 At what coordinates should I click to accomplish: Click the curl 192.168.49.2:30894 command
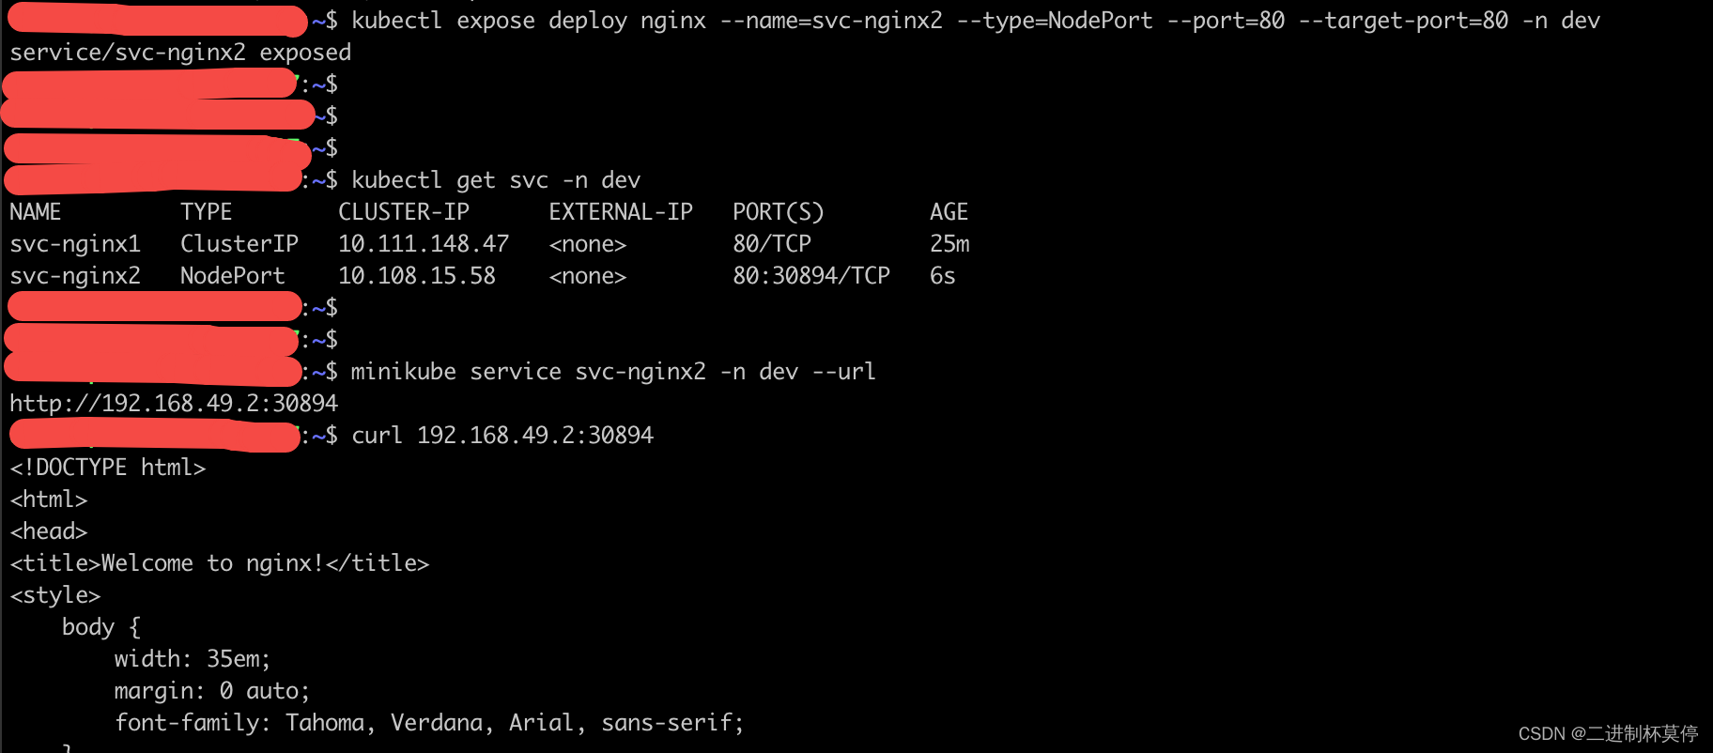[502, 436]
